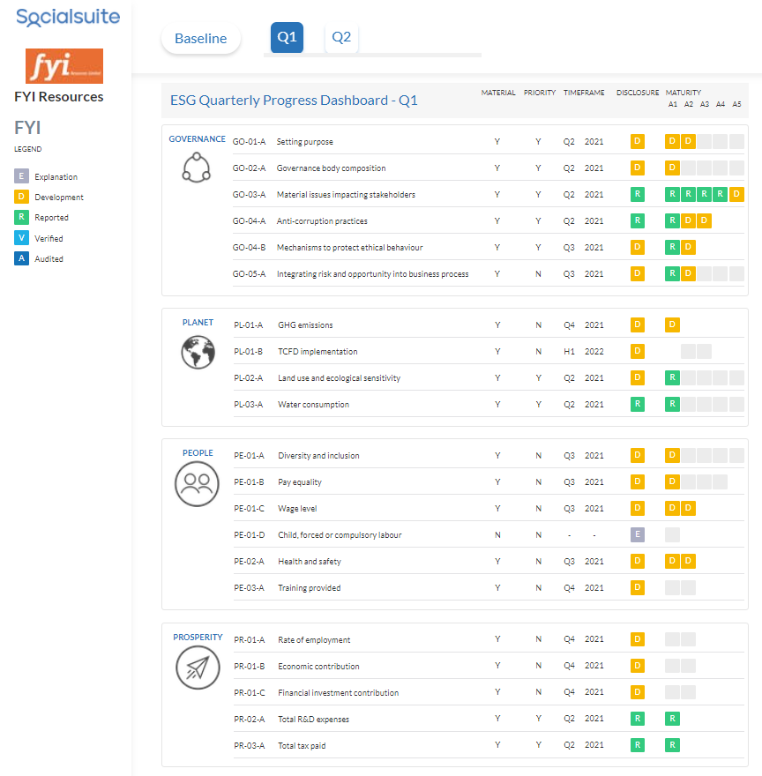Click Maturity R badge in Land use row
This screenshot has height=776, width=762.
tap(672, 377)
